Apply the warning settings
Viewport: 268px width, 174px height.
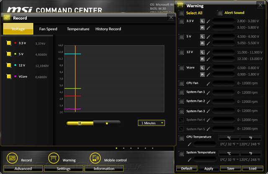[x=209, y=169]
